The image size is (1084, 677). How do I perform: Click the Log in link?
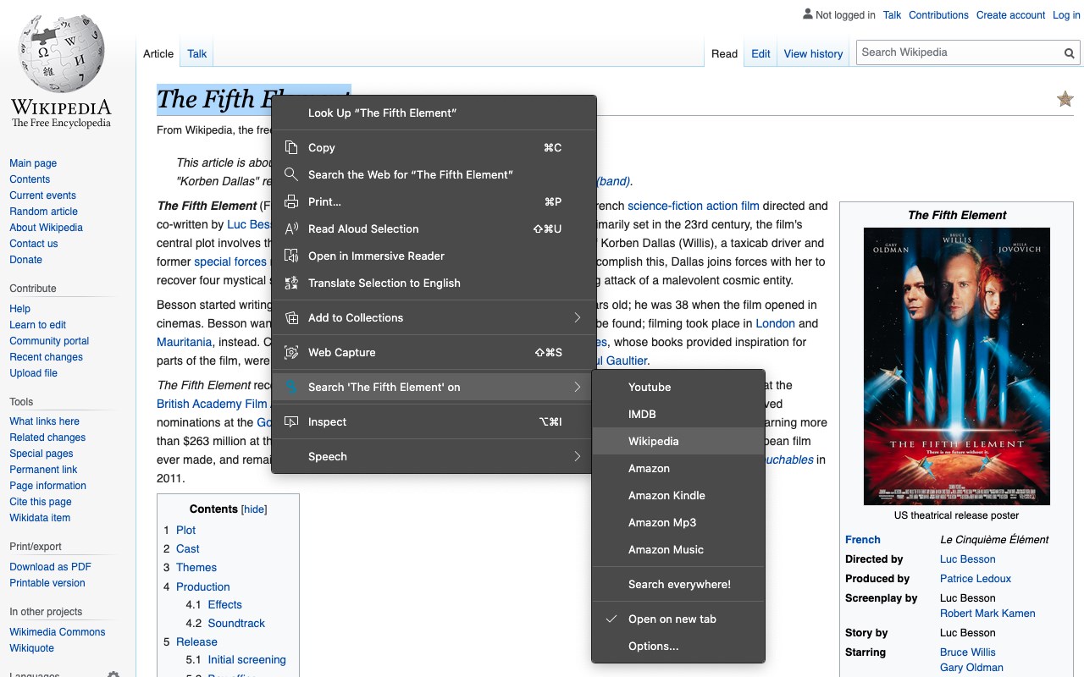click(x=1066, y=15)
